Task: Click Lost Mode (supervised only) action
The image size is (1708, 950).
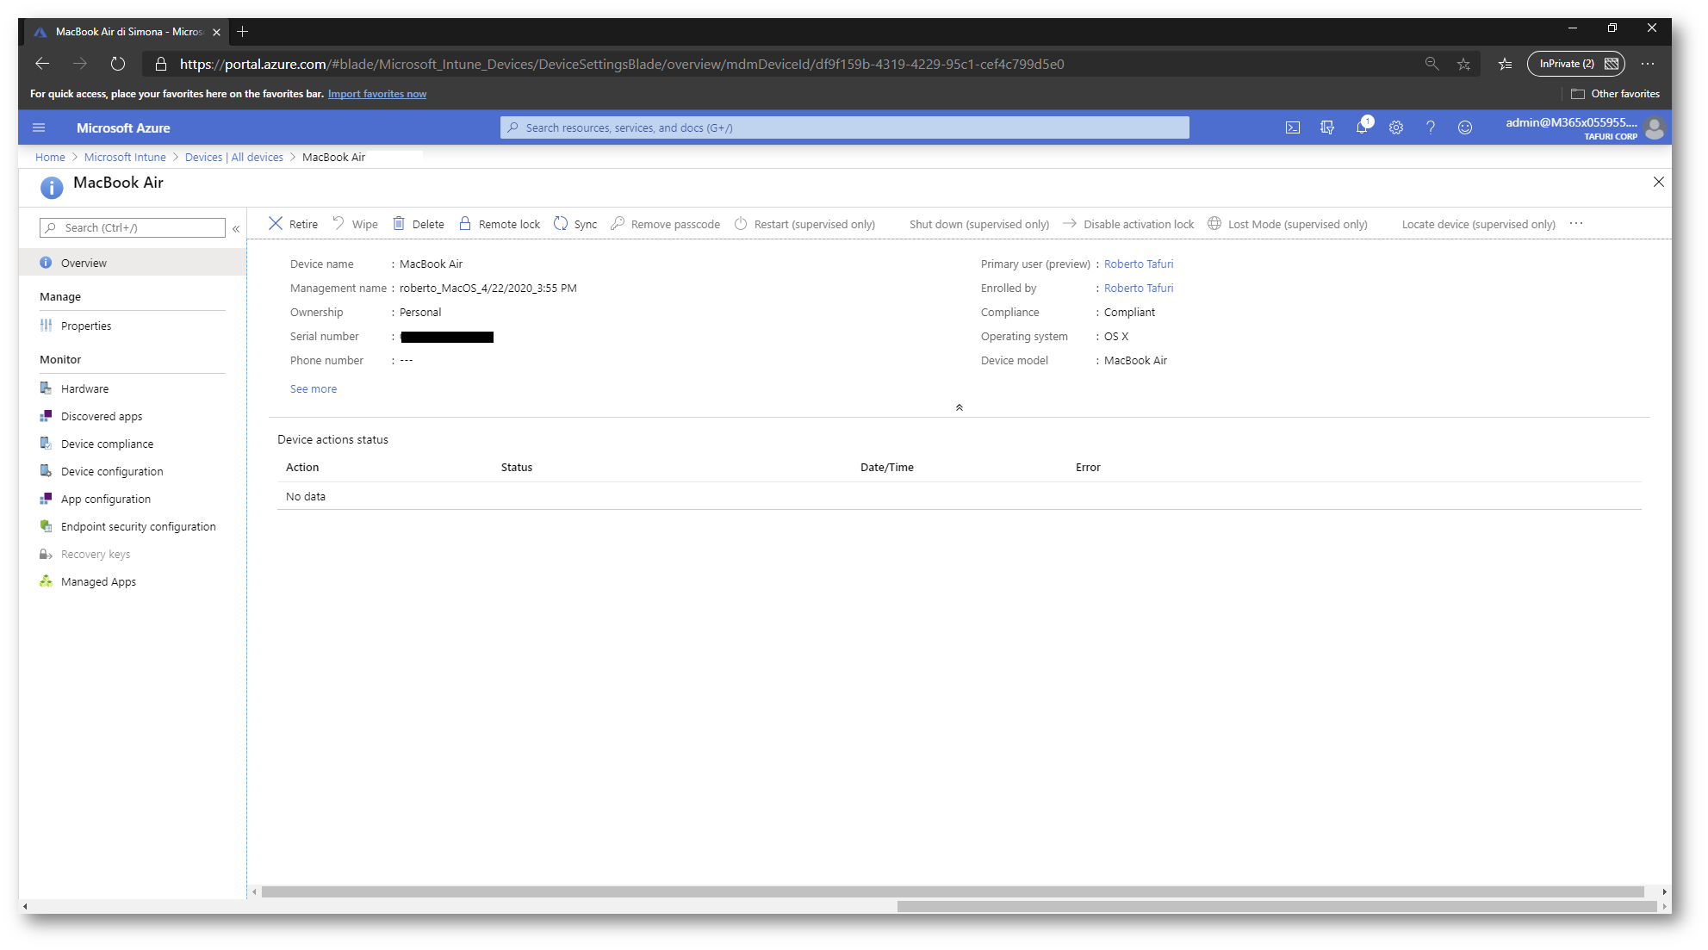Action: [x=1288, y=224]
